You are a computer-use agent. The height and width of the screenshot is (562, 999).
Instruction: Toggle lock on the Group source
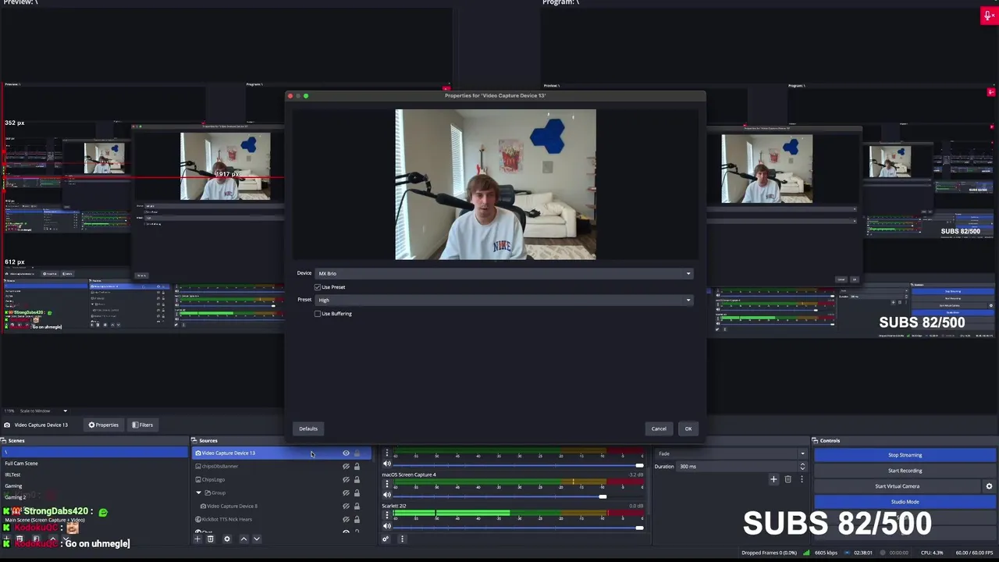tap(357, 493)
